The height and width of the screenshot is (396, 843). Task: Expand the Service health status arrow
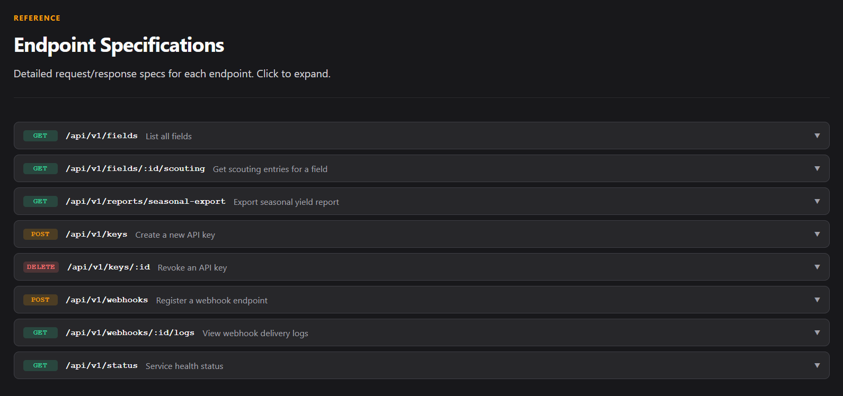[817, 366]
